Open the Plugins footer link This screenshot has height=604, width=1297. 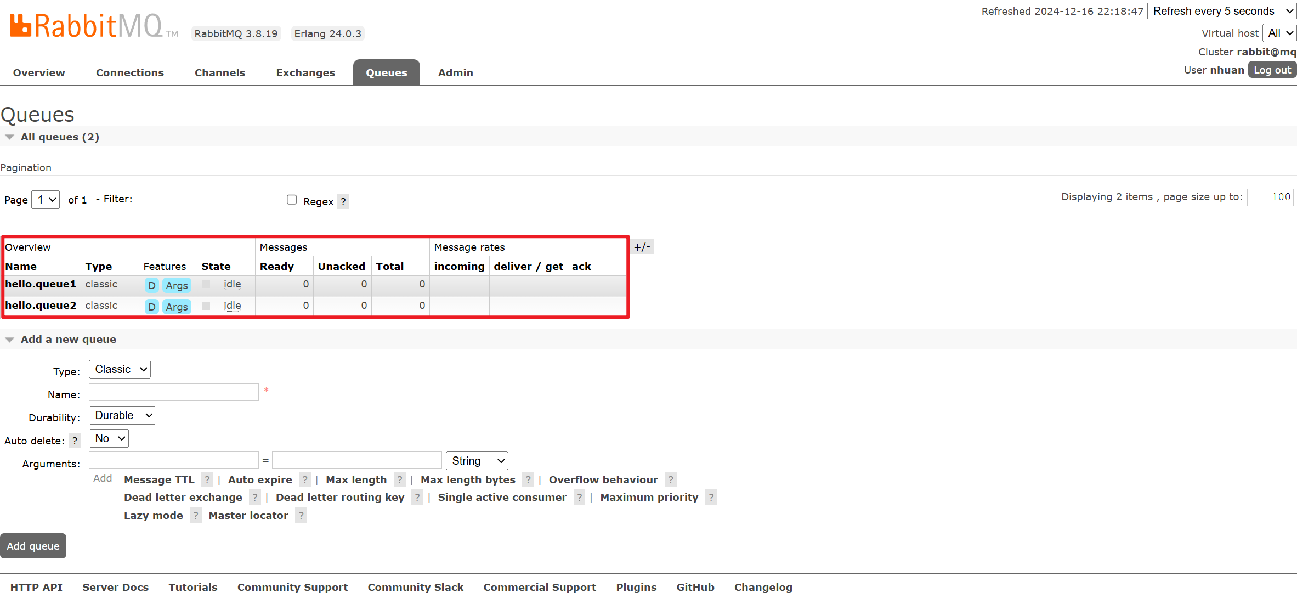tap(636, 587)
